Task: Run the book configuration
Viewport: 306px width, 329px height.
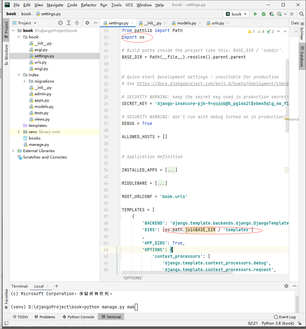Action: pyautogui.click(x=255, y=14)
